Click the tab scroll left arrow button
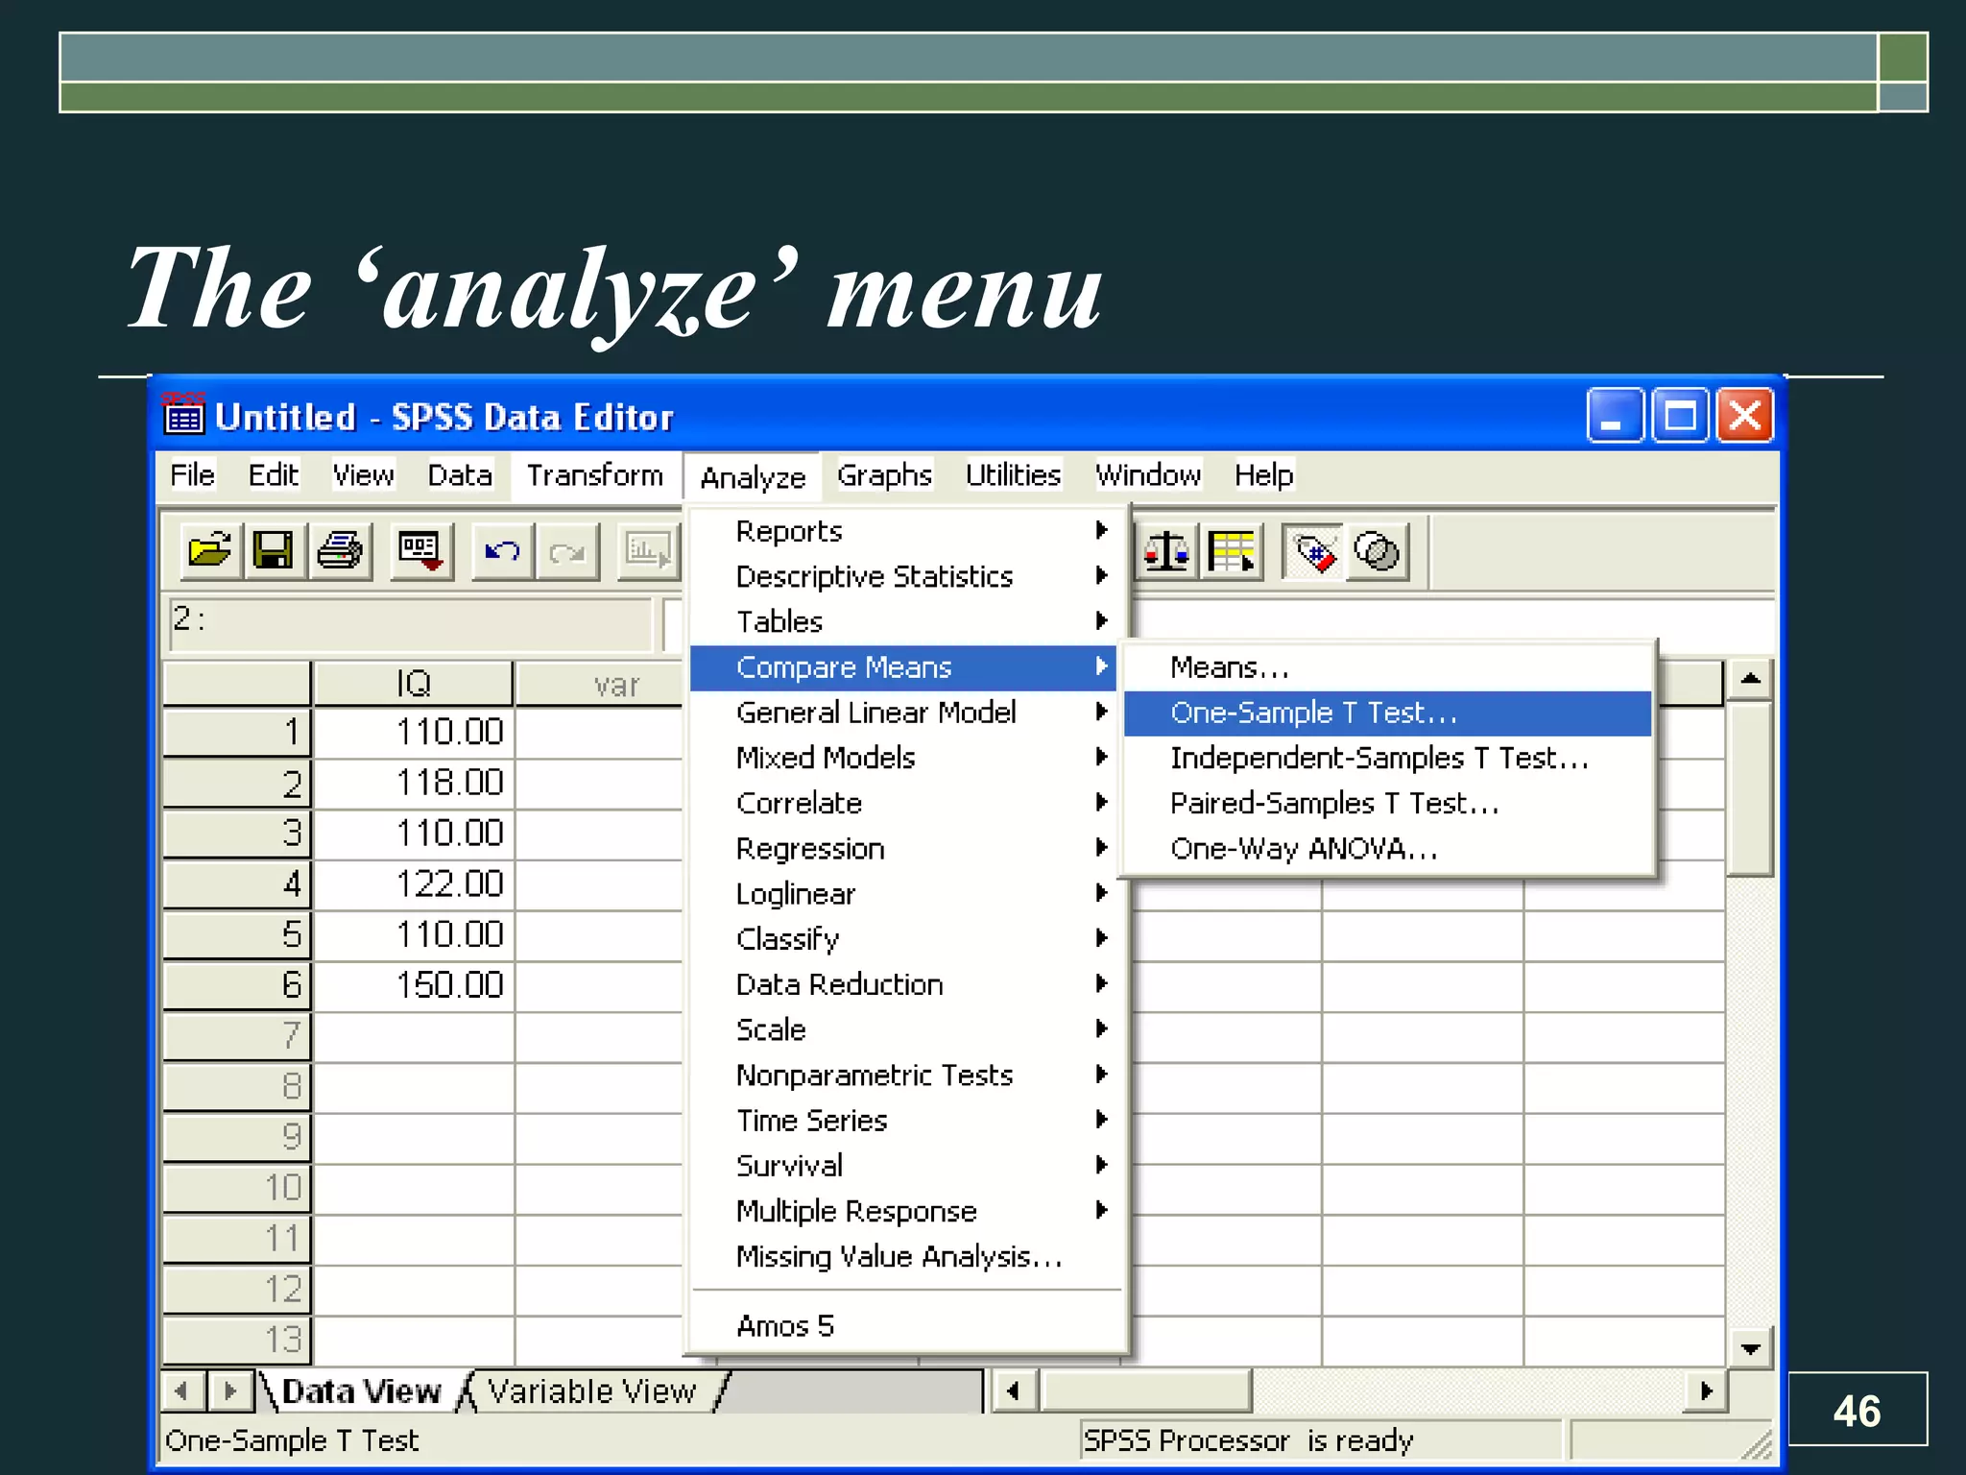Screen dimensions: 1966x1475 [x=182, y=1390]
